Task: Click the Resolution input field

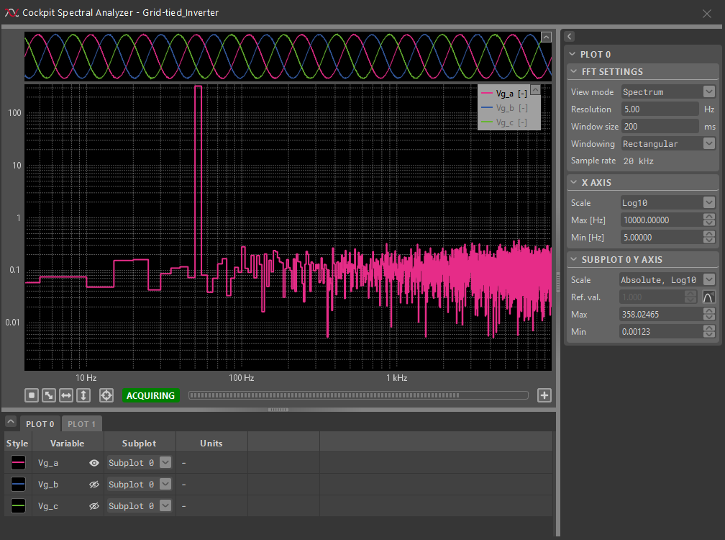Action: [x=659, y=109]
